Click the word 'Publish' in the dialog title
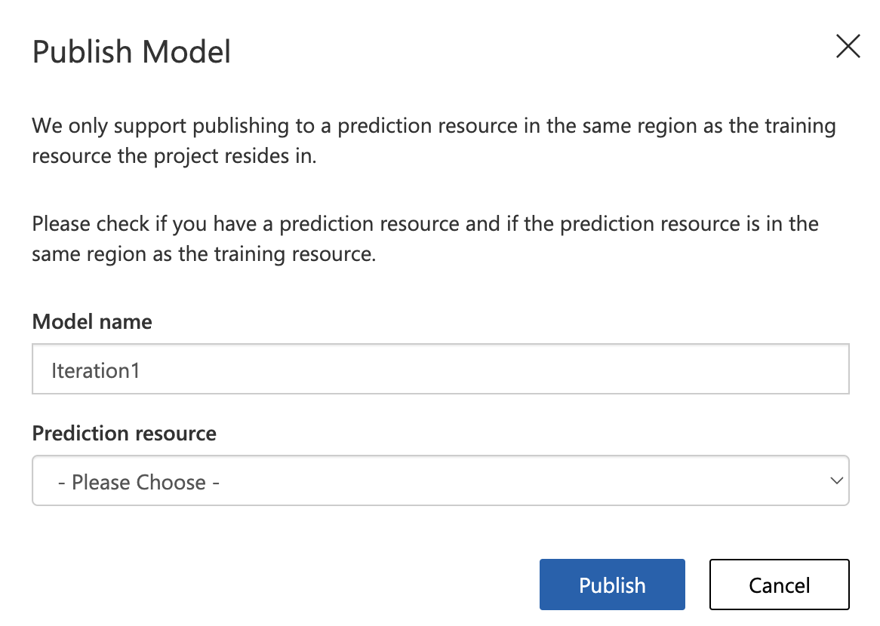This screenshot has width=880, height=626. (83, 52)
